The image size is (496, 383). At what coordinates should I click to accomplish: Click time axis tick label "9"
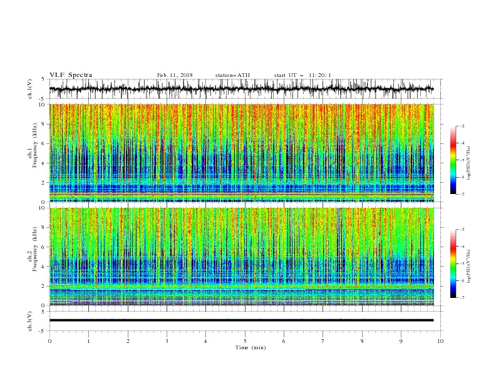click(401, 341)
